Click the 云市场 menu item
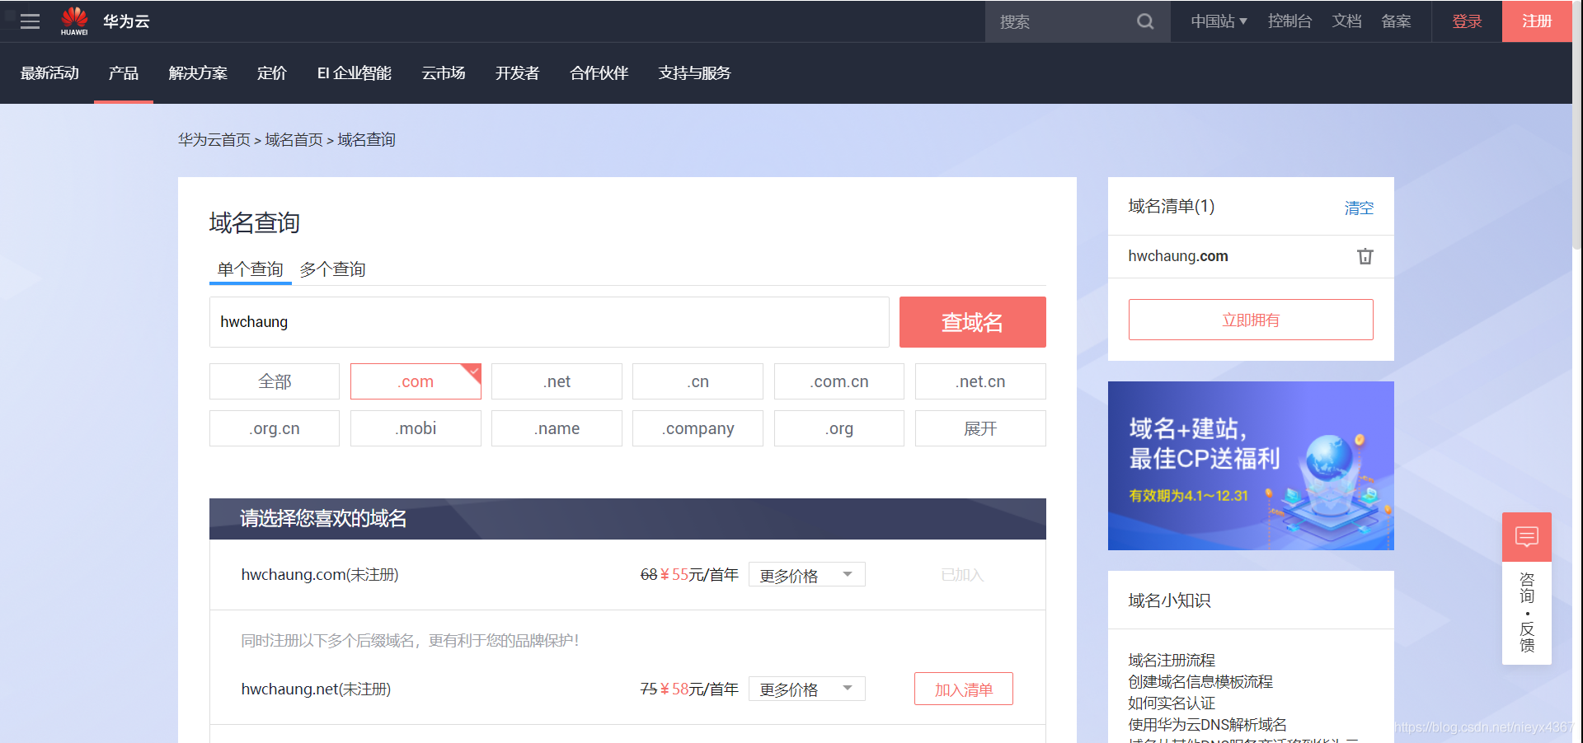This screenshot has width=1583, height=743. pos(443,73)
